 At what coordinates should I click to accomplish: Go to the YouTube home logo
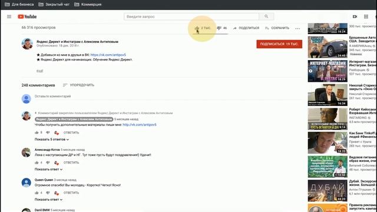tap(27, 16)
